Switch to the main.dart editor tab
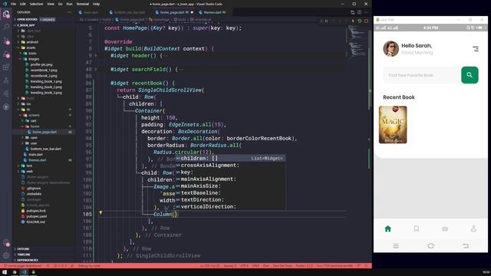The height and width of the screenshot is (276, 491). pyautogui.click(x=91, y=12)
